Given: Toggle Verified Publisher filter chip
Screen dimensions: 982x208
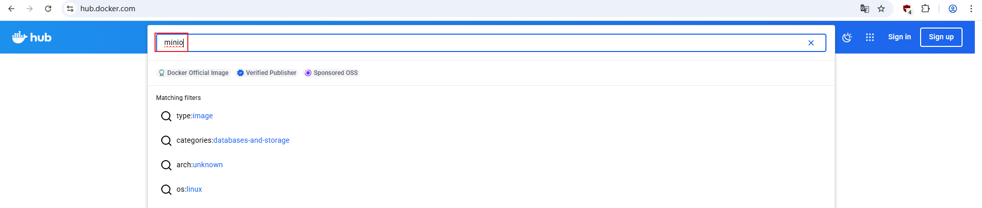Looking at the screenshot, I should pyautogui.click(x=267, y=73).
